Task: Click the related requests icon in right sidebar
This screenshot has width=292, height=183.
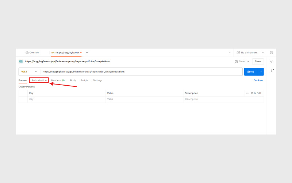Action: [272, 70]
